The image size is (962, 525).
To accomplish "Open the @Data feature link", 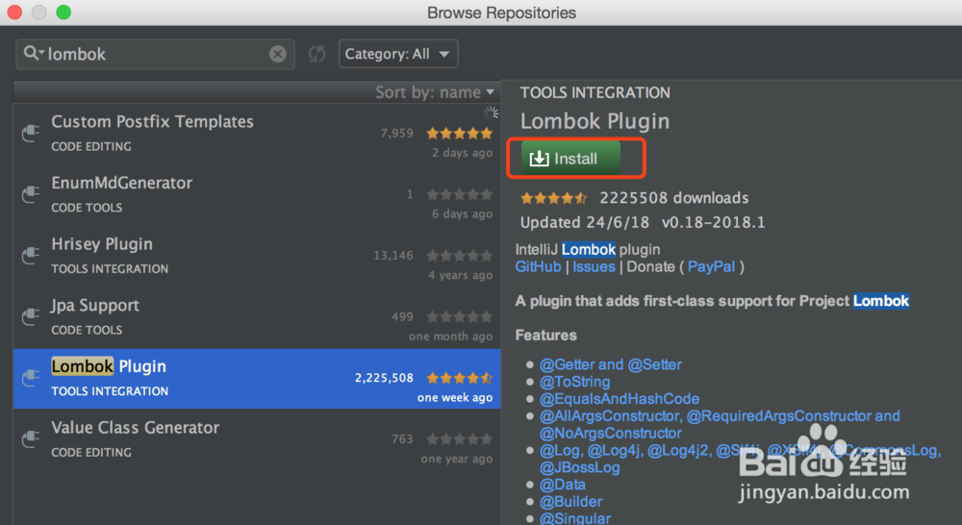I will (563, 485).
